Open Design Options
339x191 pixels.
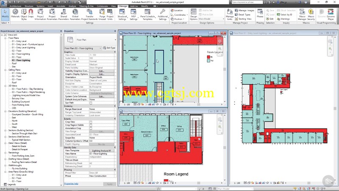[x=194, y=14]
